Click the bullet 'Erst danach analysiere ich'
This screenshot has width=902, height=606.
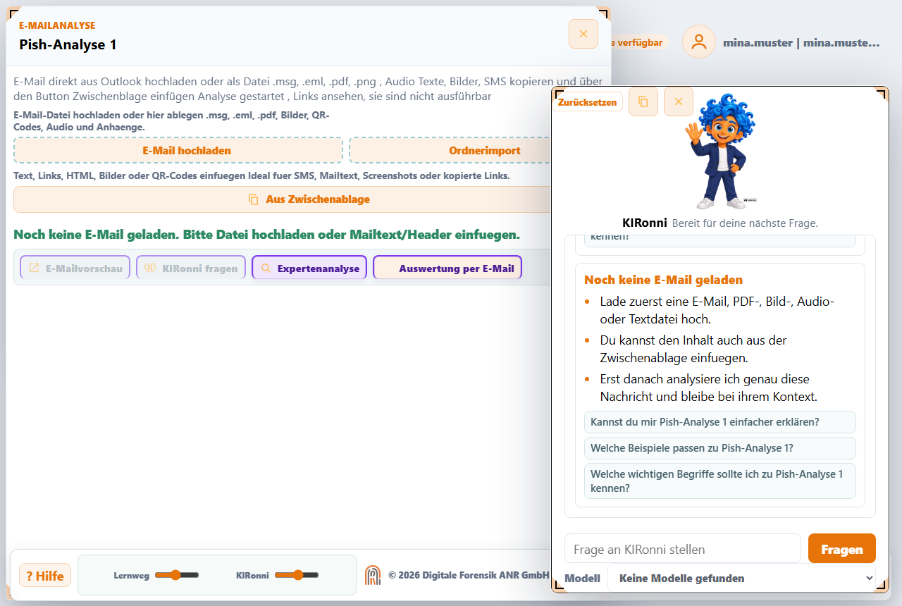pos(709,388)
